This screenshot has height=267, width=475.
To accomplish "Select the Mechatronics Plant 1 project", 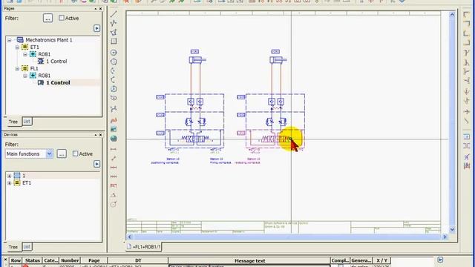I will coord(49,40).
